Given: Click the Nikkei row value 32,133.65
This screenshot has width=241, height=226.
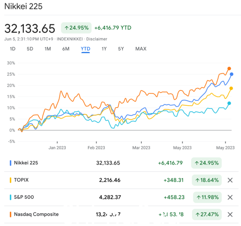Looking at the screenshot, I should click(108, 163).
